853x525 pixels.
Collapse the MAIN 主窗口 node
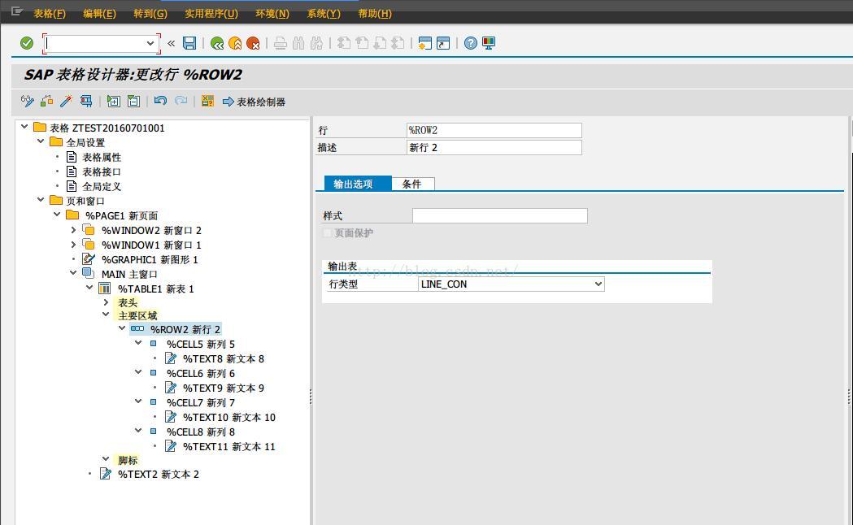pyautogui.click(x=73, y=273)
